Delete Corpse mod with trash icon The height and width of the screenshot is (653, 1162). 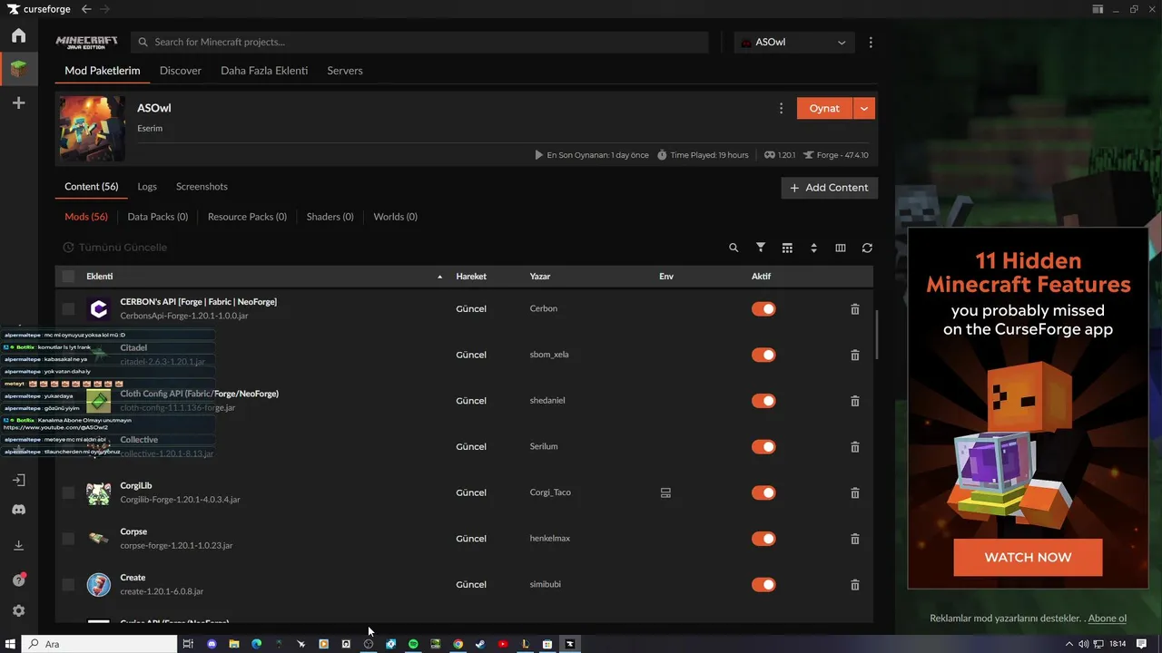pyautogui.click(x=854, y=539)
